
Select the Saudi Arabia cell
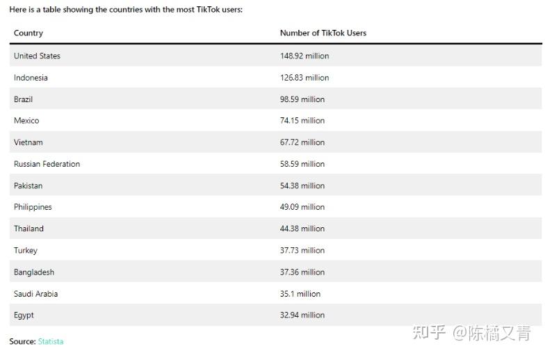tap(35, 294)
